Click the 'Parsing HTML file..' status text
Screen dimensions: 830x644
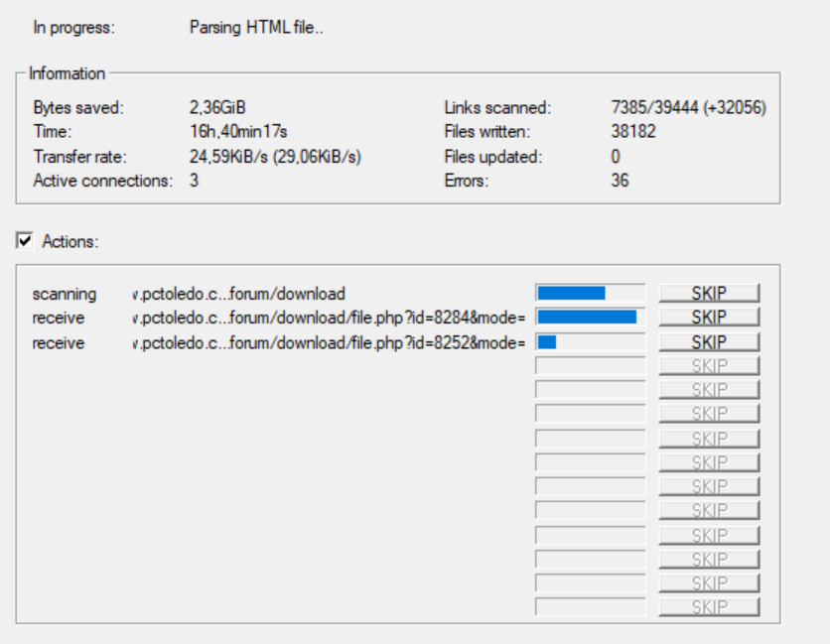click(256, 28)
